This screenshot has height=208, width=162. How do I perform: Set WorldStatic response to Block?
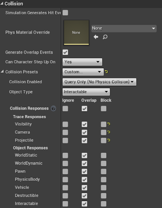(x=104, y=156)
